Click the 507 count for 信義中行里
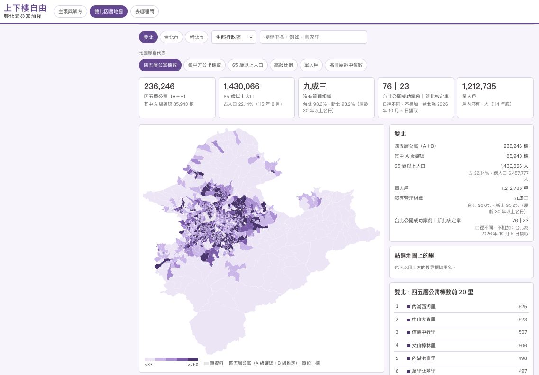 (522, 332)
